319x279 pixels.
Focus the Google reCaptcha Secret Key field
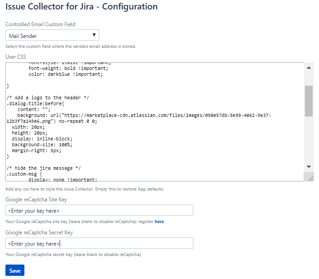click(99, 243)
